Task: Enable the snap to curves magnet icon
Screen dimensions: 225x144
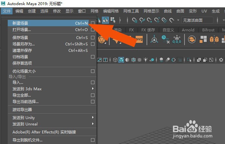Action: coord(142,20)
